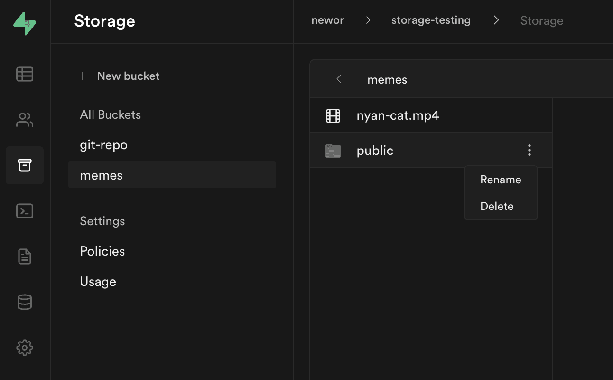This screenshot has height=380, width=613.
Task: Go back using the left chevron beside memes
Action: [x=339, y=79]
